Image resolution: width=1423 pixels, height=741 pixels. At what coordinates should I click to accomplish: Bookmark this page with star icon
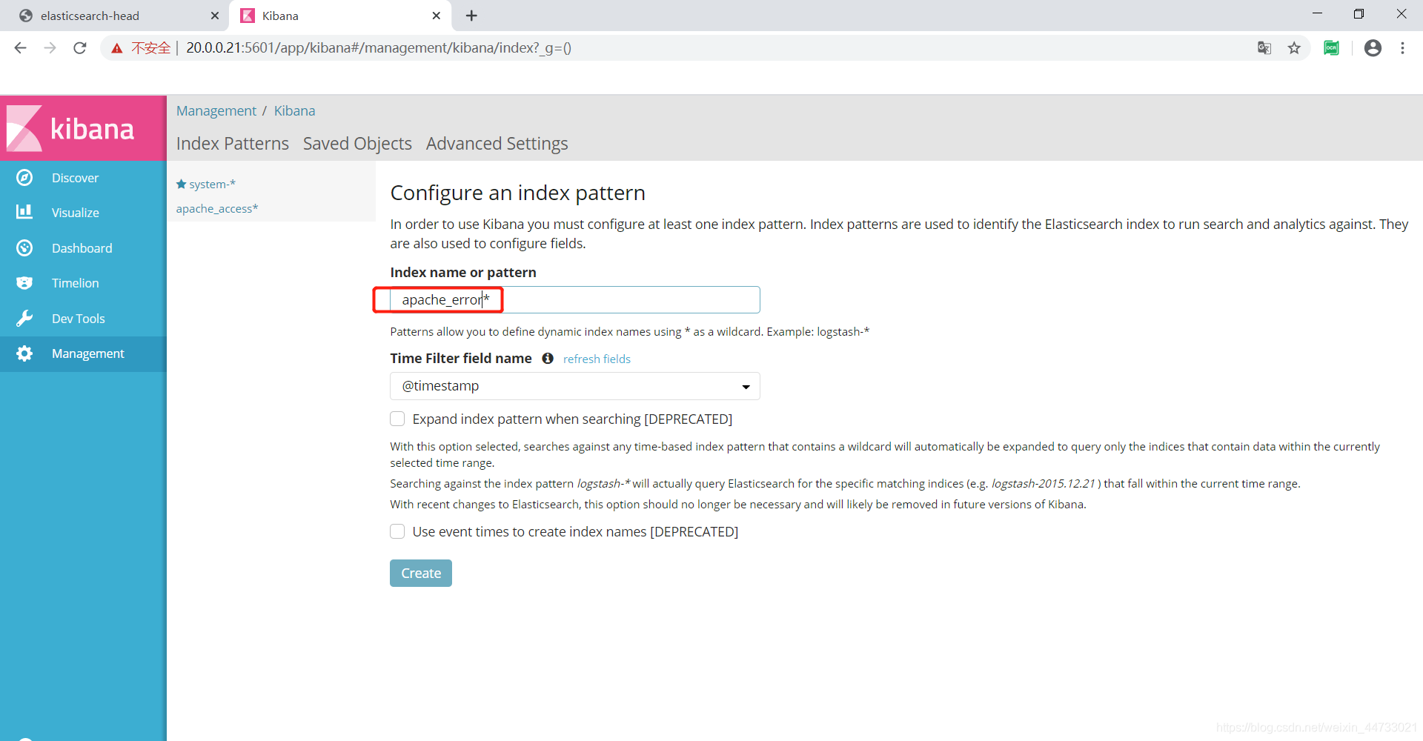[1294, 48]
